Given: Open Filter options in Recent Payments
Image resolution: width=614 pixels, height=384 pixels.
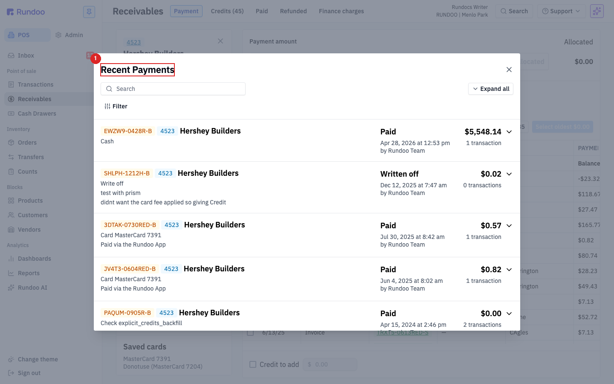Looking at the screenshot, I should pyautogui.click(x=116, y=106).
